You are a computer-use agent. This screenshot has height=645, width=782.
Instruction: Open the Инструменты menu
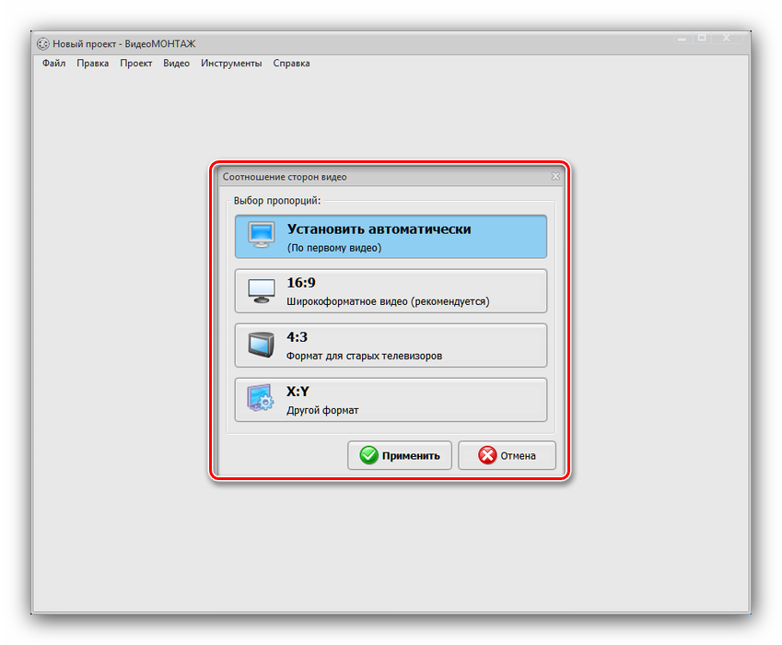pos(231,64)
